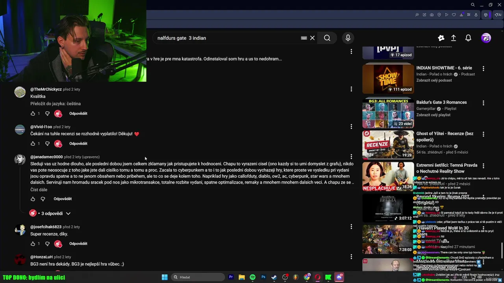Reply to @Vivid-l1oo with Odpovědět
Viewport: 504px width, 283px height.
pyautogui.click(x=78, y=144)
